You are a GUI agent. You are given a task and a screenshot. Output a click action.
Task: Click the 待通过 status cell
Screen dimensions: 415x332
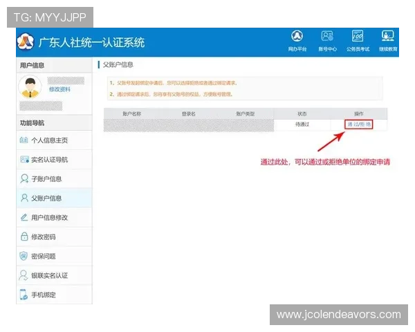(x=302, y=124)
